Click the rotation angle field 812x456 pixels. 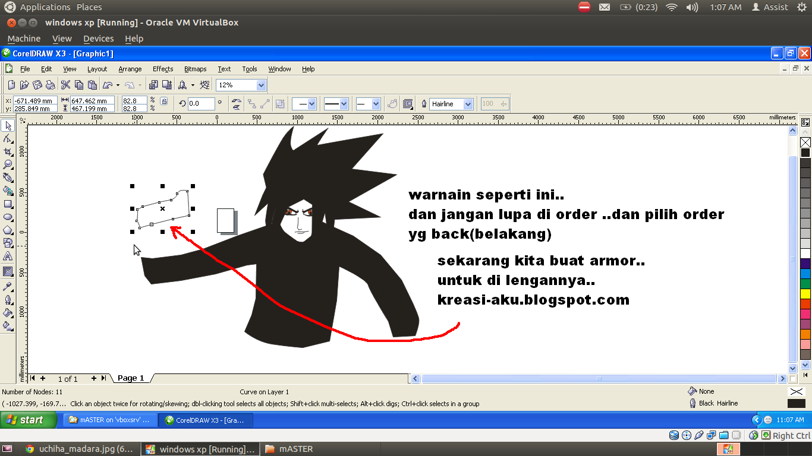[x=201, y=104]
